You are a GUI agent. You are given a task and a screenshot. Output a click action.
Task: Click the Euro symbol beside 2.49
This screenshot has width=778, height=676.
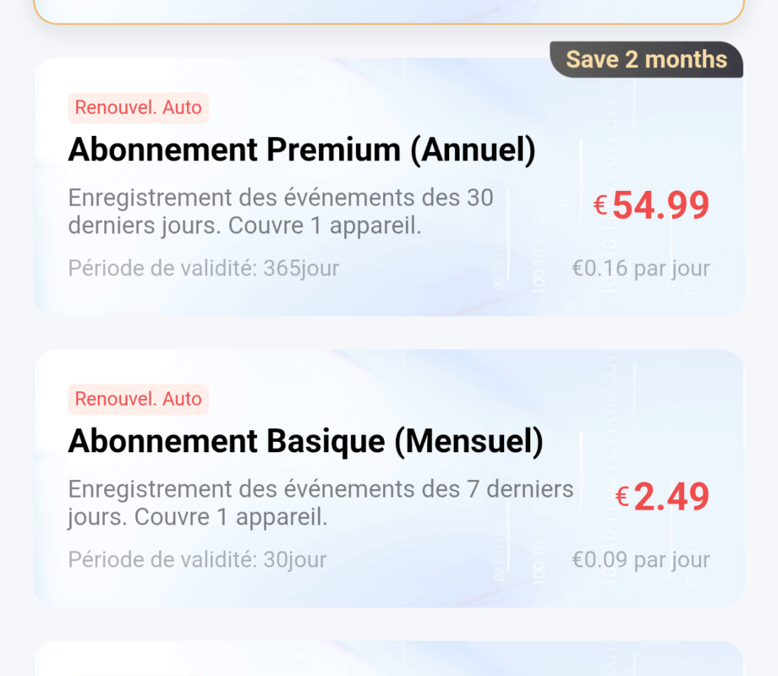pos(622,496)
